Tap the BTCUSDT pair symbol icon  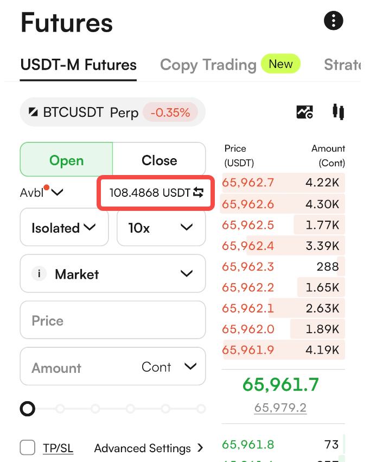point(33,112)
